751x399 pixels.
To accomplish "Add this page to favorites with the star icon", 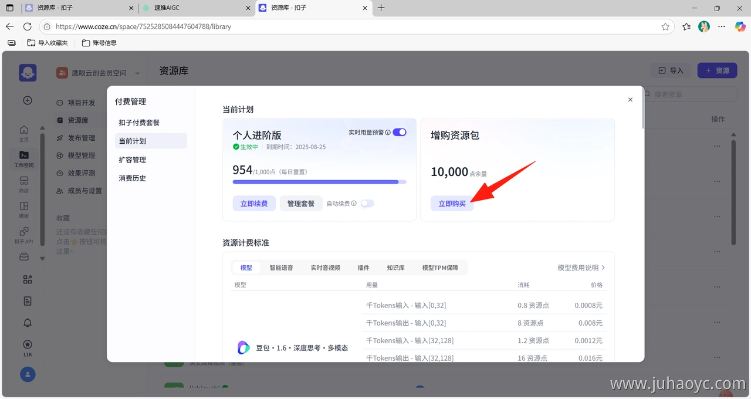I will [x=665, y=26].
